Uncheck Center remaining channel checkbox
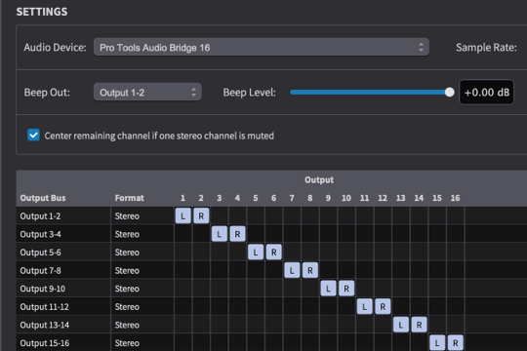Image resolution: width=527 pixels, height=351 pixels. [x=33, y=135]
